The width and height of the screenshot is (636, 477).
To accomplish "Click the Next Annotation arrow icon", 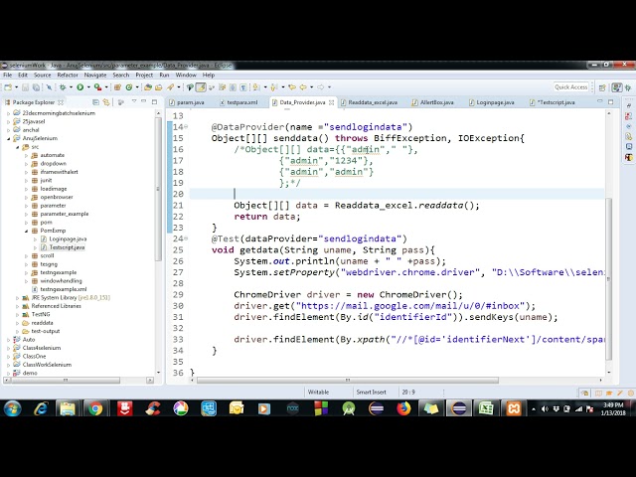I will coord(256,87).
